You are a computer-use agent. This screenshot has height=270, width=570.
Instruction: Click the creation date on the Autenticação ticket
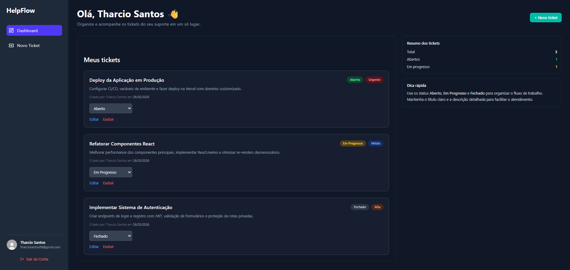[x=141, y=225]
